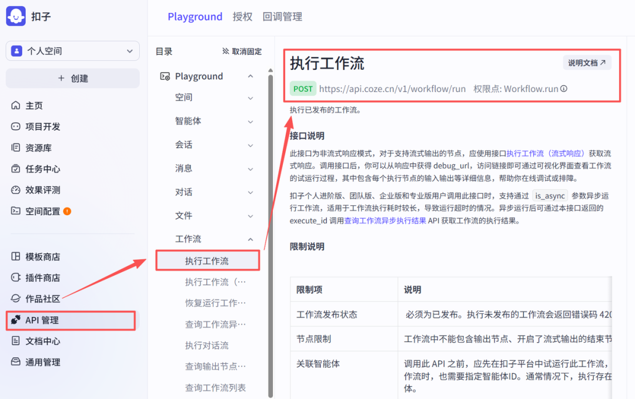
Task: Click the POST method badge
Action: (303, 89)
